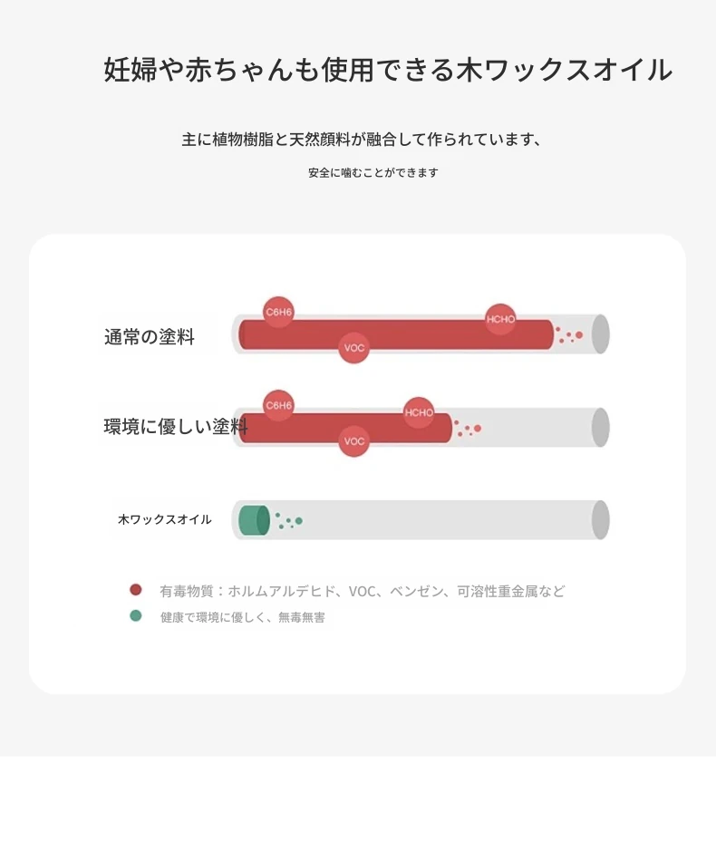This screenshot has width=716, height=841.
Task: Click the 木ワックスオイル row label
Action: [165, 520]
